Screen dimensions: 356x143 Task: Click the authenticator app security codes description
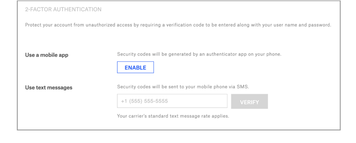(199, 54)
